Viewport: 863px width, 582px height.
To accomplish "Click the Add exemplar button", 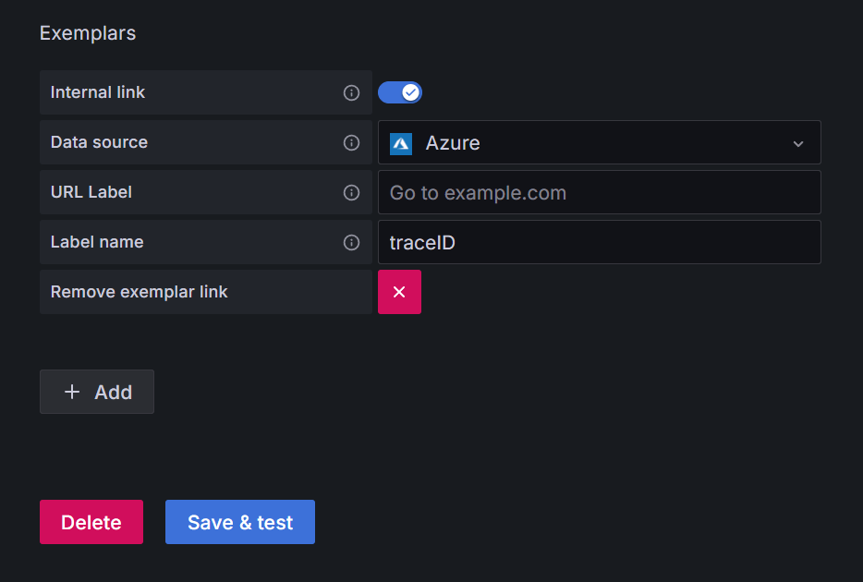I will click(x=97, y=392).
